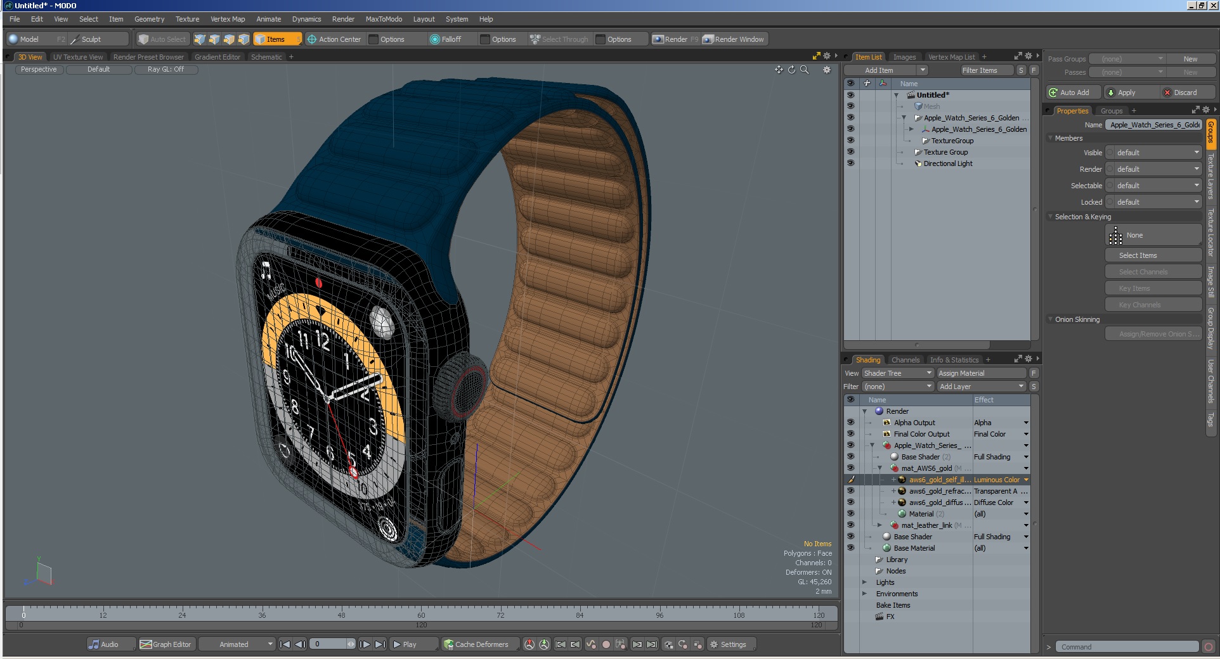Maximize the Shading panel via expand icon

coord(1018,359)
